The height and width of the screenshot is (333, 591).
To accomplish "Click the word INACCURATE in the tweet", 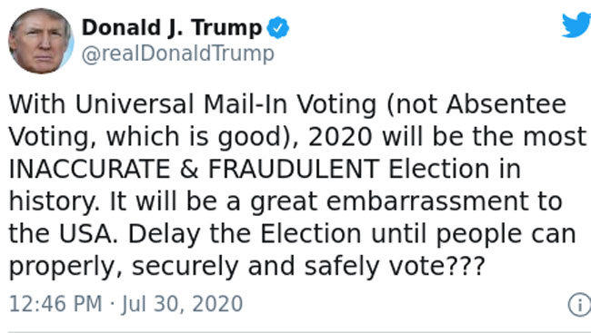I will coord(89,169).
